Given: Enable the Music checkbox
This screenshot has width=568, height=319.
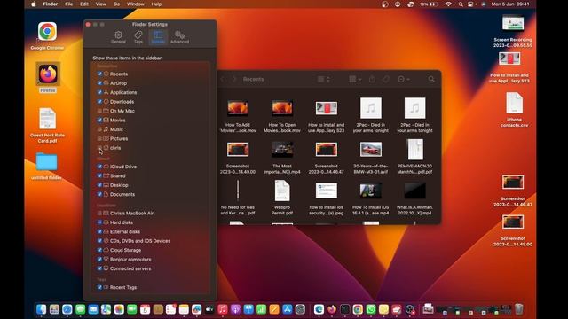Looking at the screenshot, I should pos(99,129).
